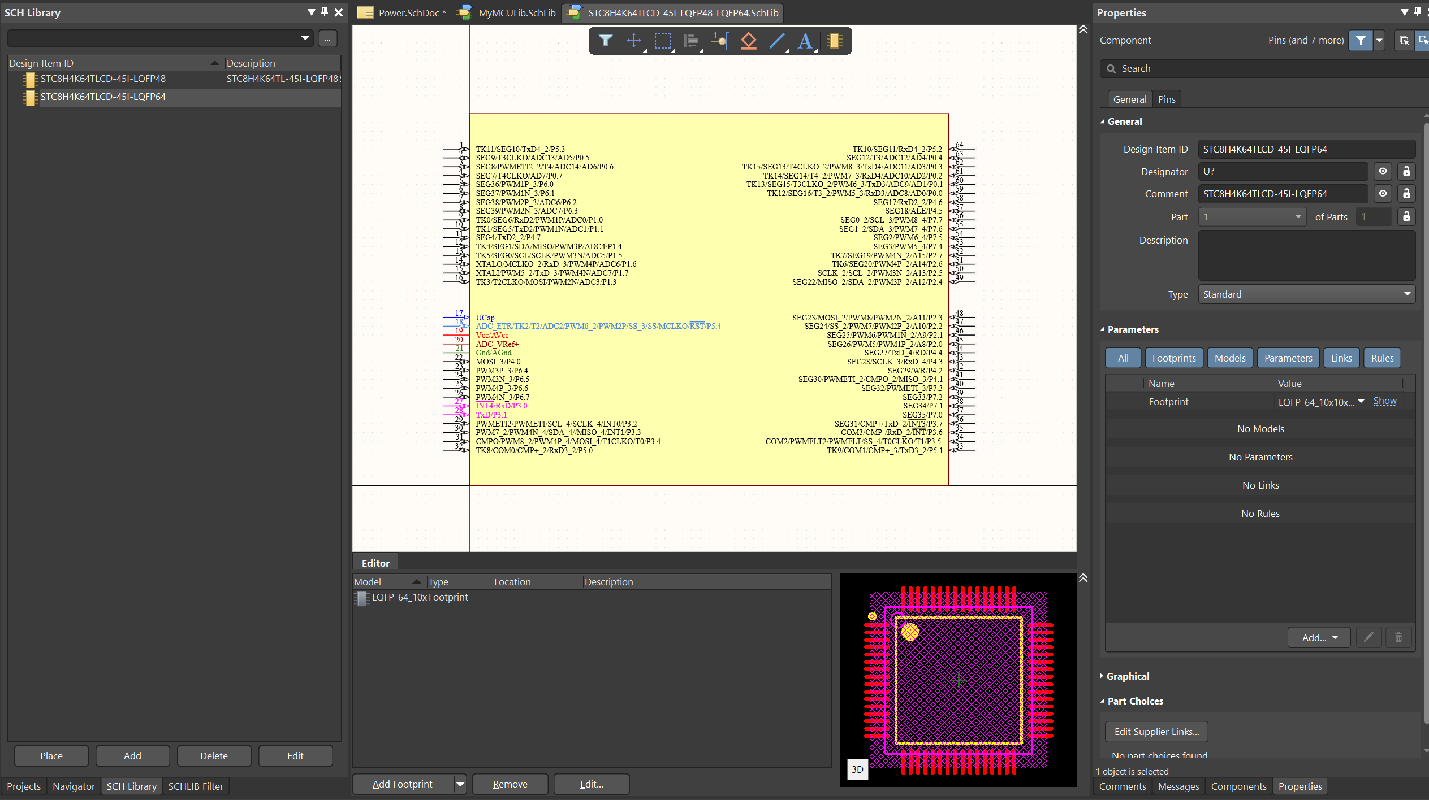The width and height of the screenshot is (1429, 800).
Task: Select the Place Pin tool
Action: coord(720,41)
